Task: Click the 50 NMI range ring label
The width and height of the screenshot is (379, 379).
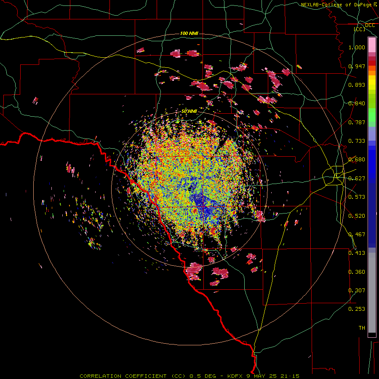Action: 189,111
